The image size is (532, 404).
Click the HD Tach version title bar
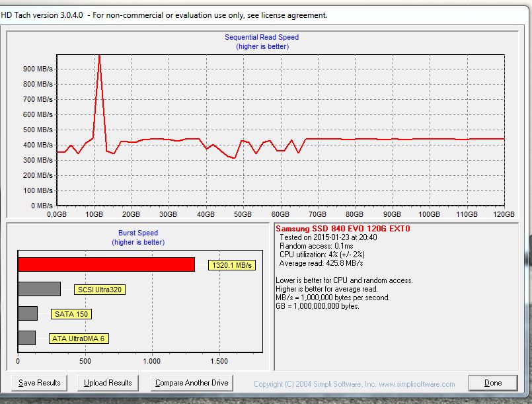coord(165,15)
